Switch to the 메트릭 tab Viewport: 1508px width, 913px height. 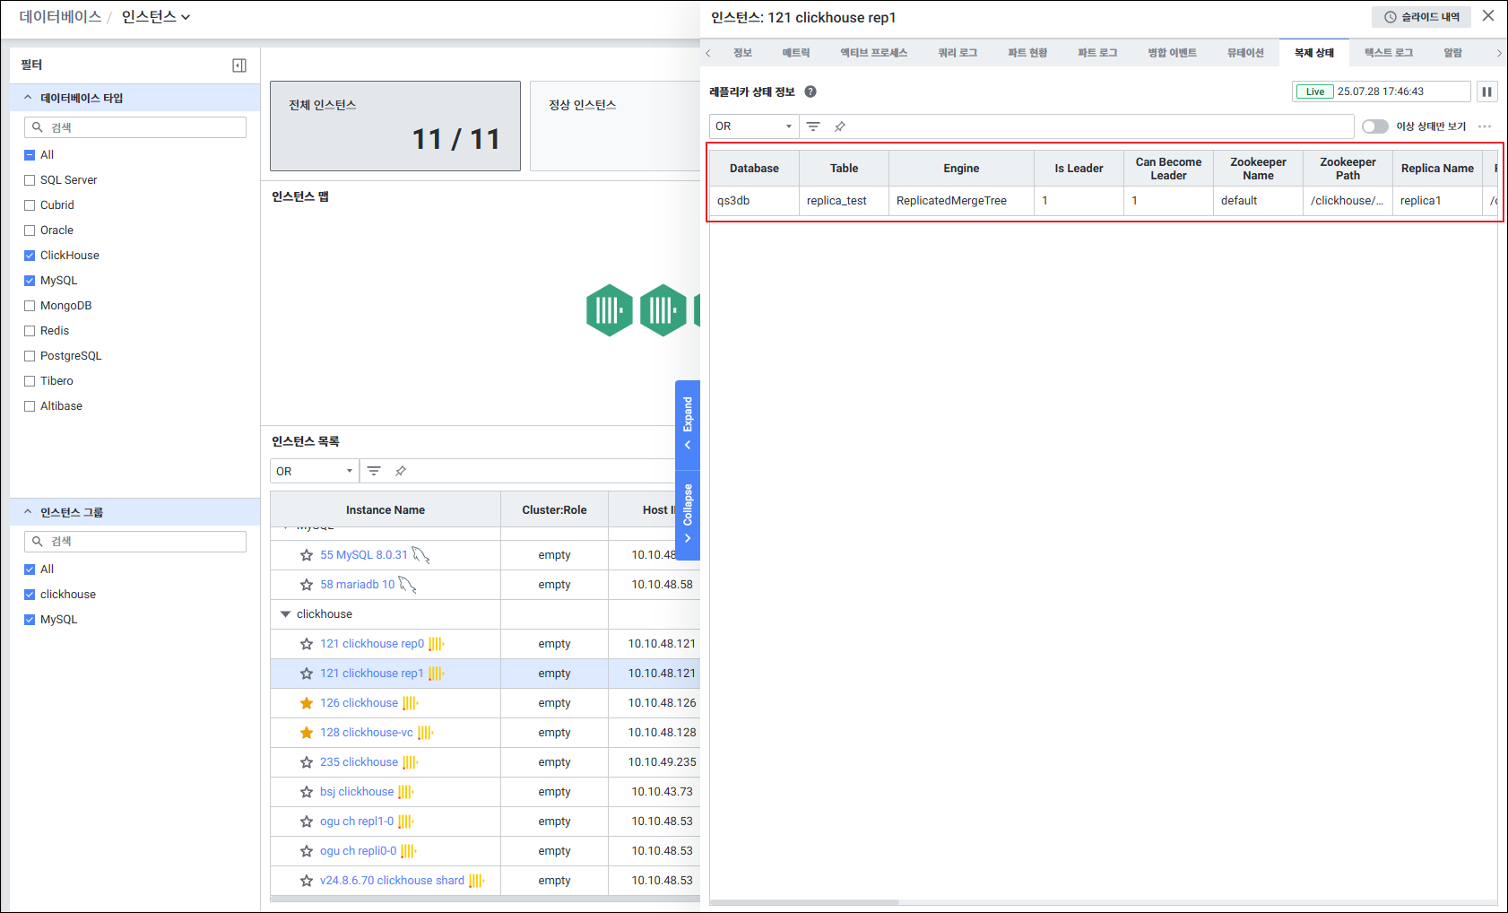pos(795,53)
